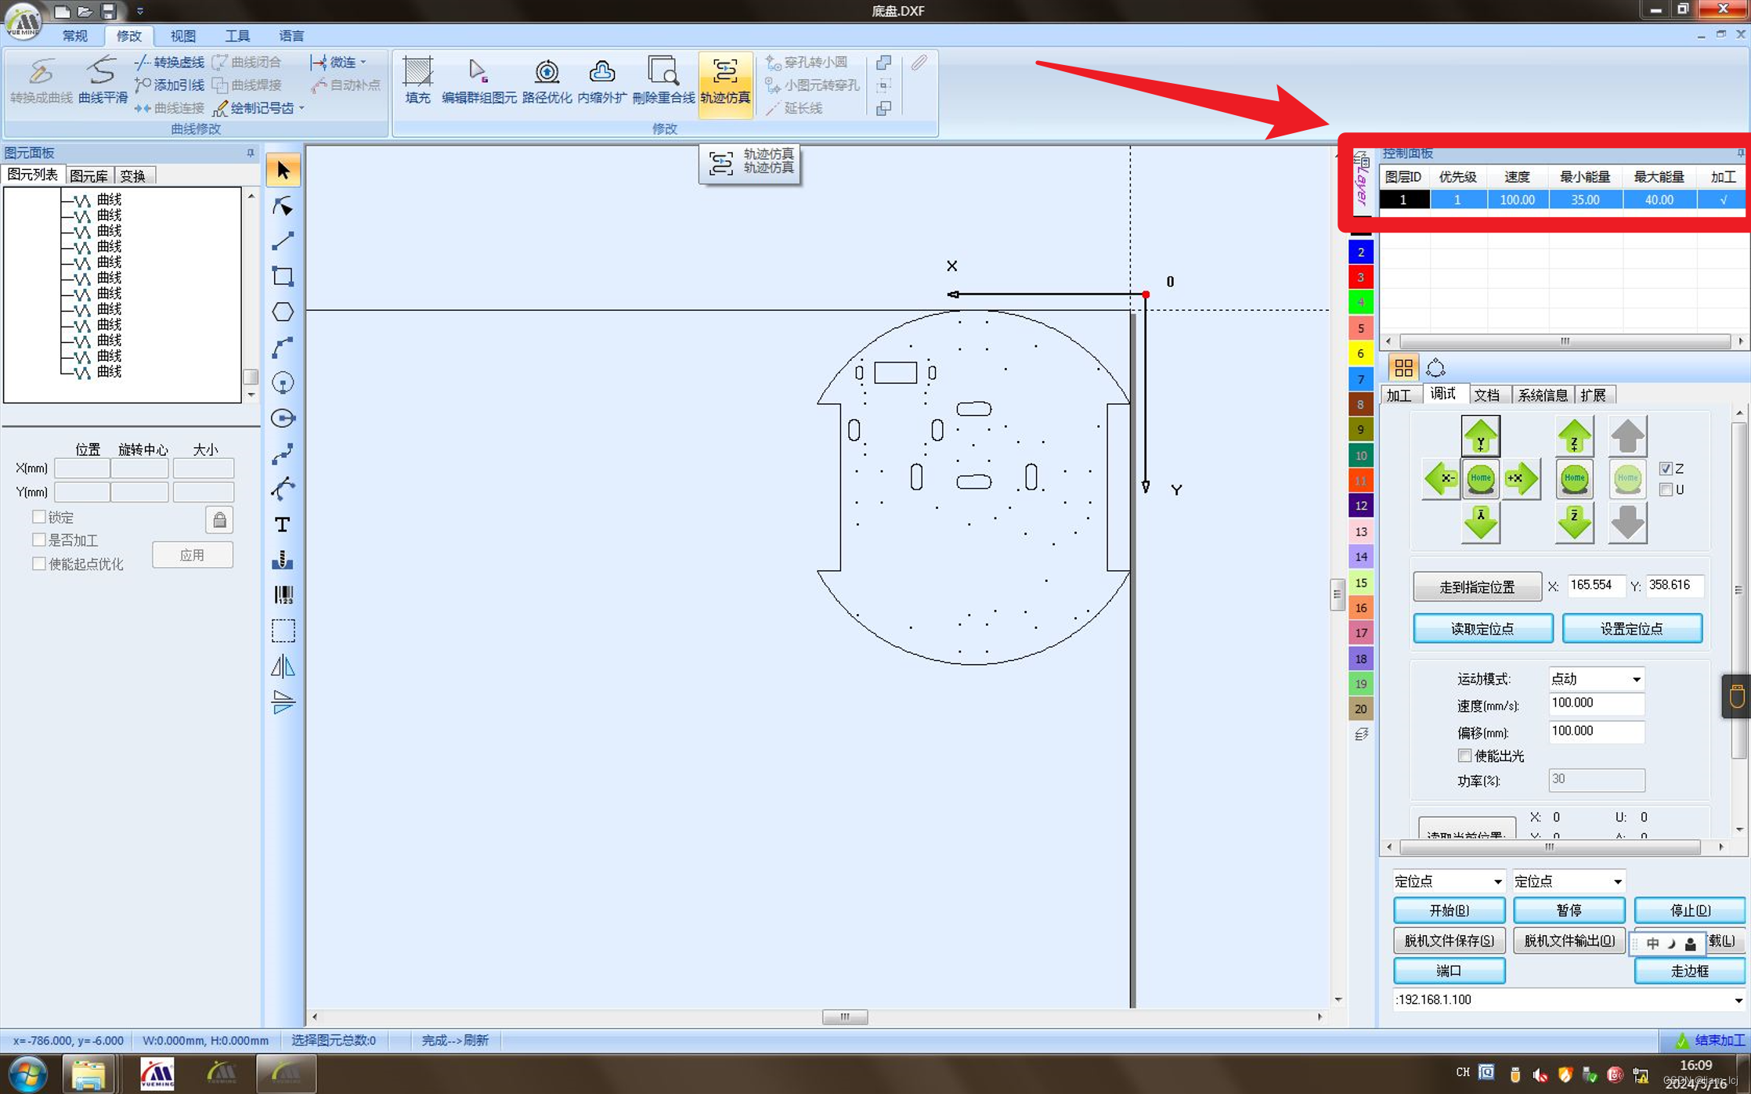
Task: Jog the head in -X direction
Action: tap(1441, 478)
